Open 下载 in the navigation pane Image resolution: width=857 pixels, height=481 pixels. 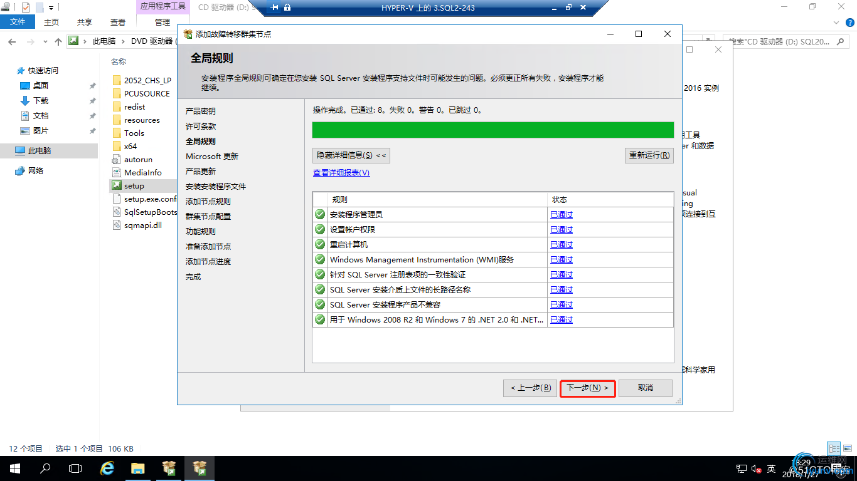pos(41,101)
